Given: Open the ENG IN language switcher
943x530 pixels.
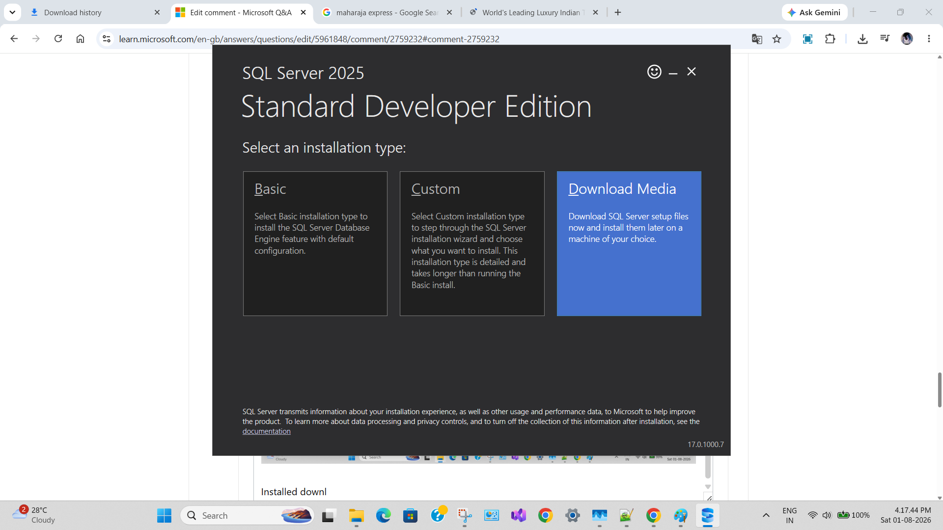Looking at the screenshot, I should (x=789, y=515).
